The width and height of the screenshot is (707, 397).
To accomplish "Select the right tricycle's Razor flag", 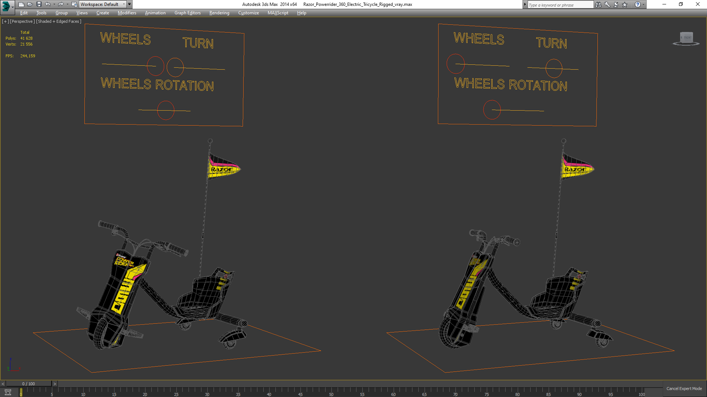I will point(577,168).
